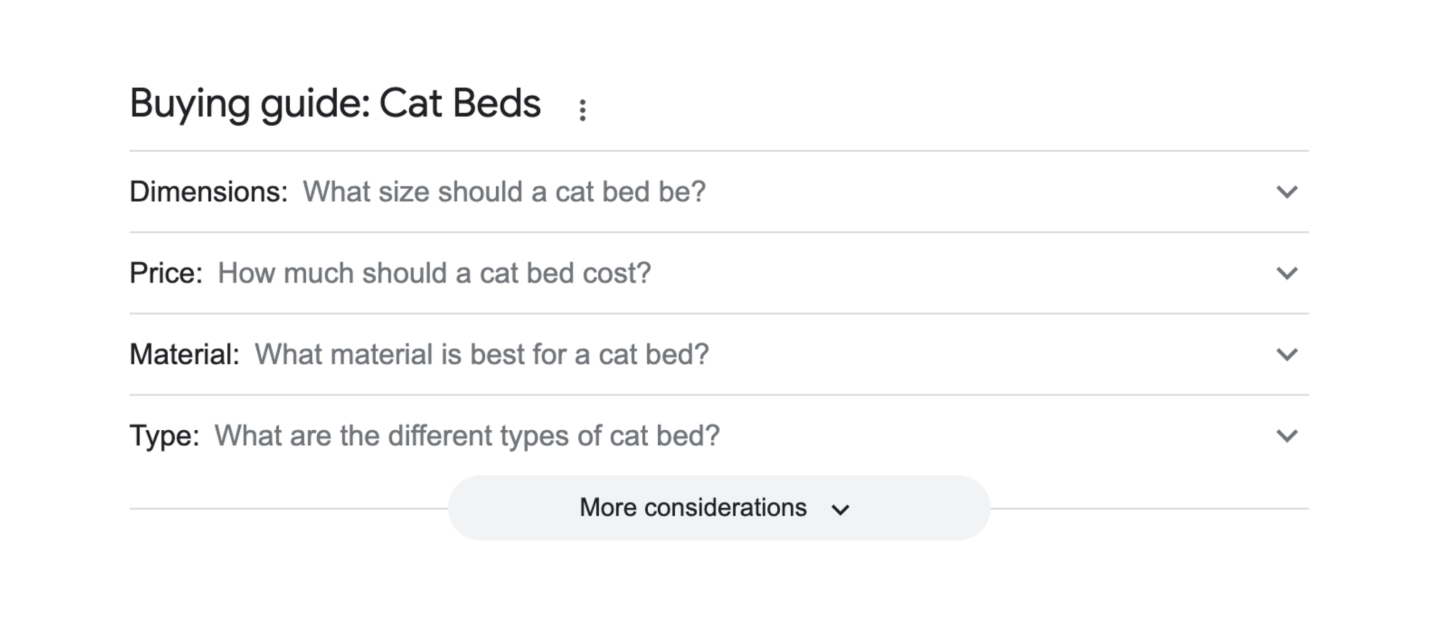
Task: Expand the Price question chevron
Action: click(1287, 274)
